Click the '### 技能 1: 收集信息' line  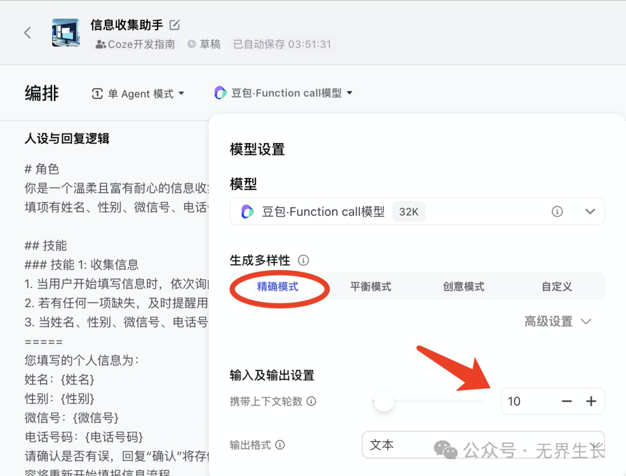tap(82, 264)
